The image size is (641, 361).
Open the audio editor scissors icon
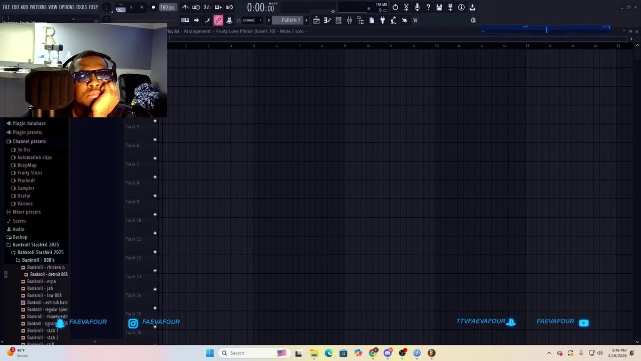(406, 7)
